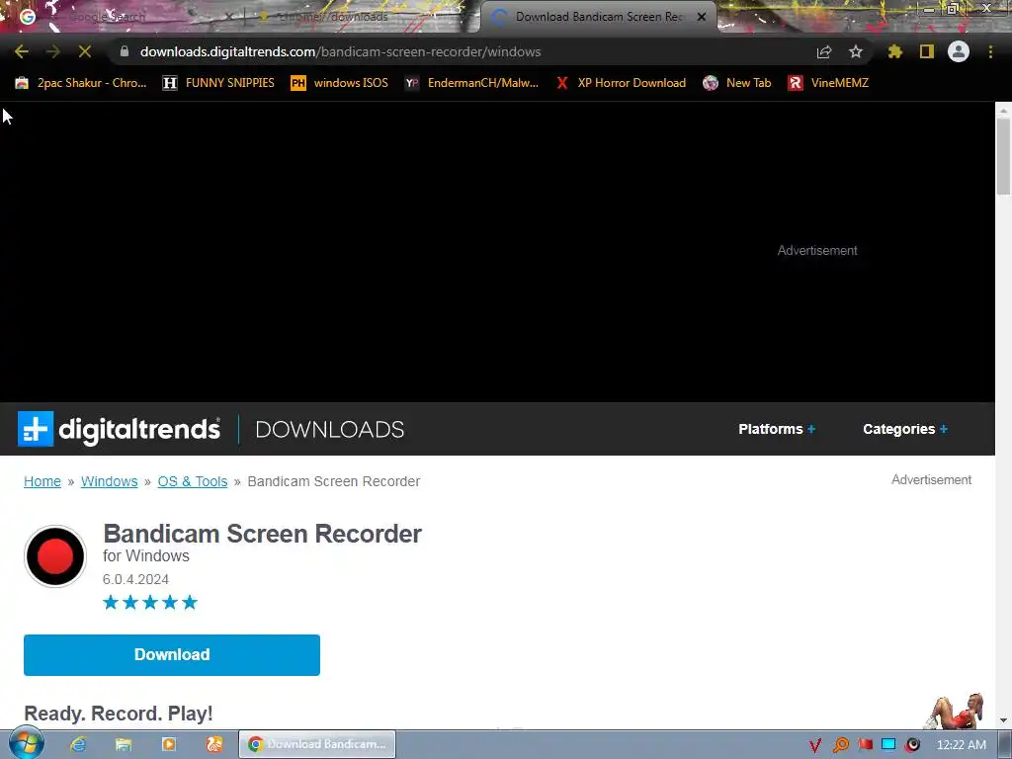1012x759 pixels.
Task: Click the Download Bandicam taskbar button
Action: [x=317, y=744]
